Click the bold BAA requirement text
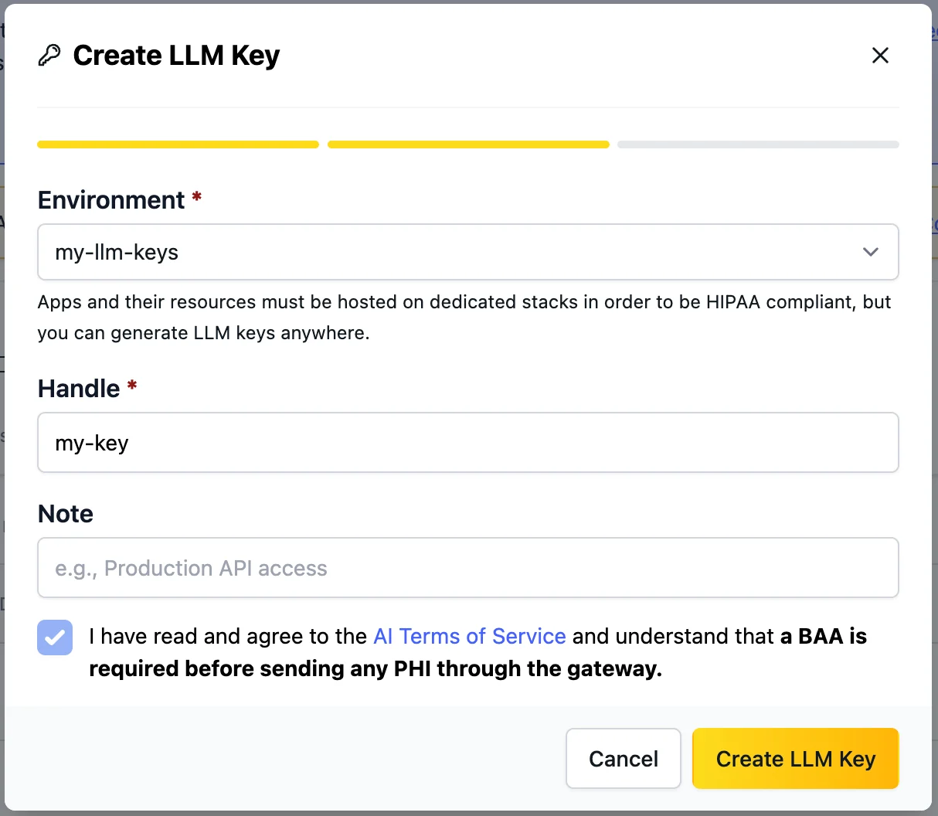The image size is (938, 816). pyautogui.click(x=478, y=652)
